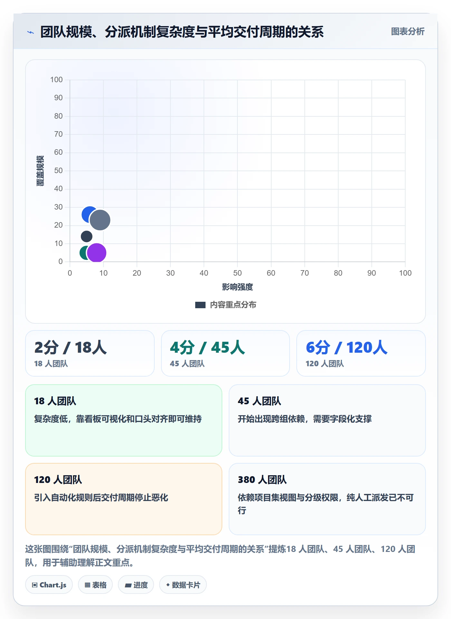Image resolution: width=451 pixels, height=619 pixels.
Task: Click the chart title 团队规模、分派机制复杂度与平均交付周期的关系
Action: click(182, 32)
